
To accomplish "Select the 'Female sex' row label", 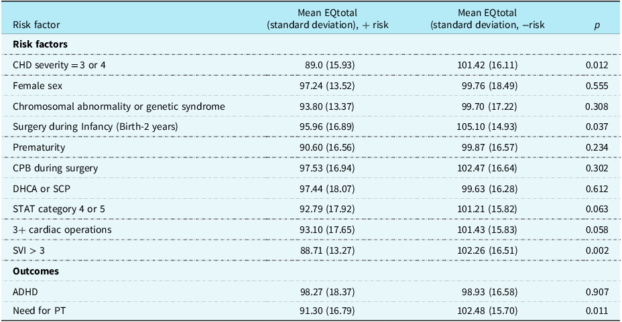I will (38, 86).
